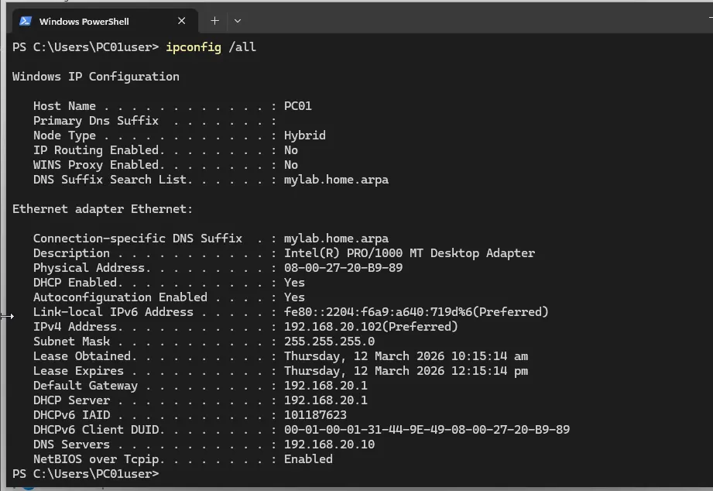713x491 pixels.
Task: Click the IP Routing Enabled value No
Action: tap(291, 150)
